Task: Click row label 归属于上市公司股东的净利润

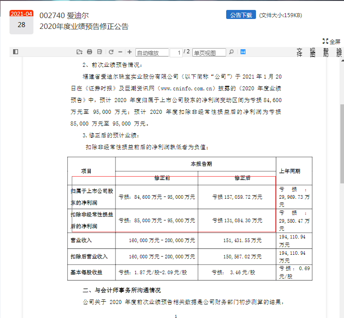Action: (92, 197)
